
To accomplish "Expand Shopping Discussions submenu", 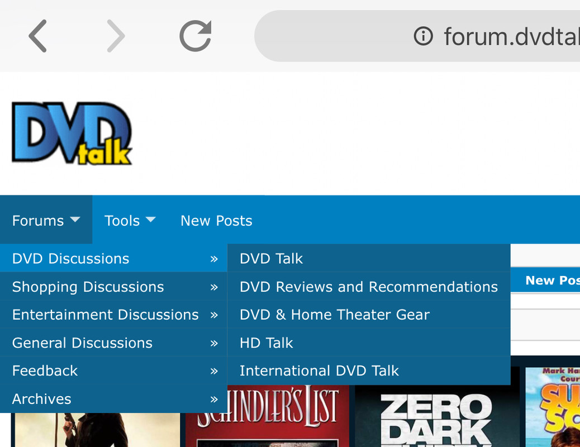I will [113, 287].
